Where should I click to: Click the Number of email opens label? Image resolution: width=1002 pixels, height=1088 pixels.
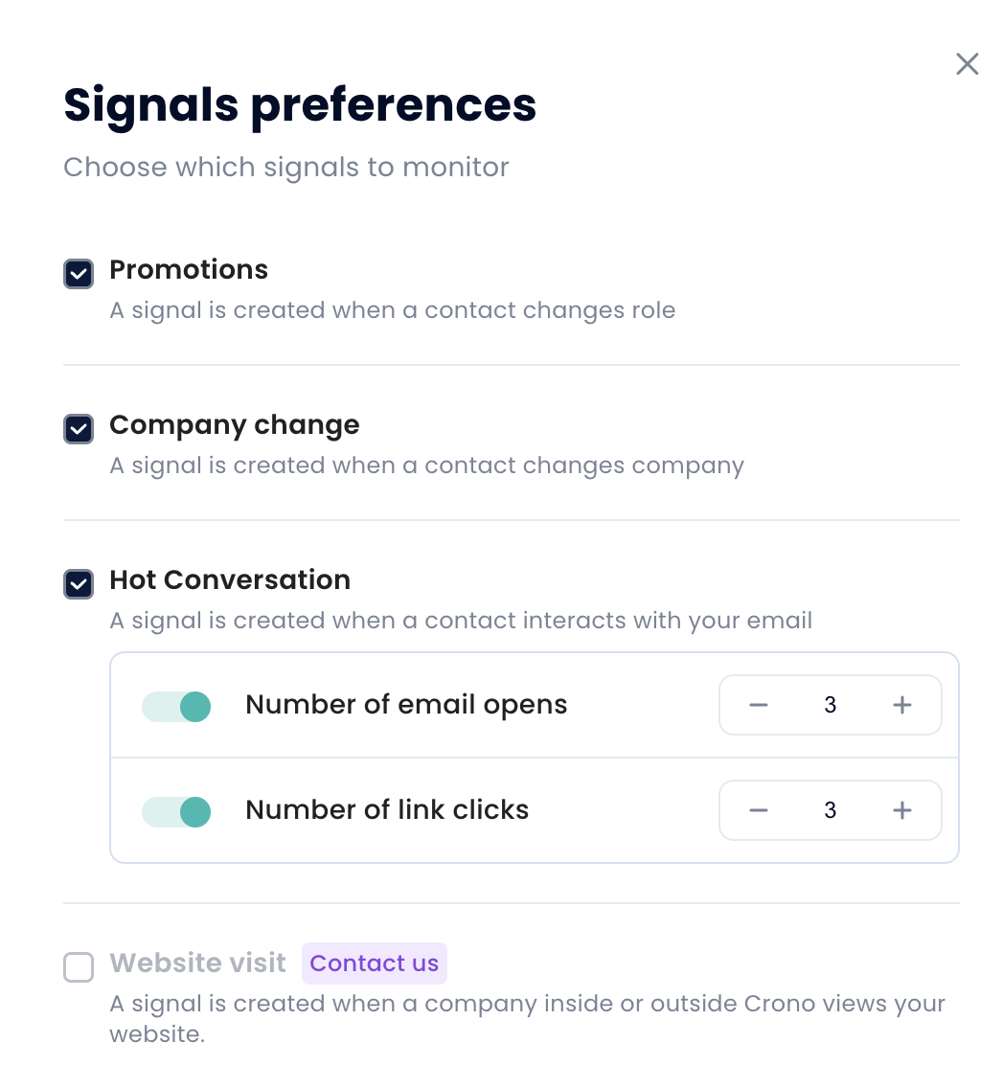(x=406, y=705)
